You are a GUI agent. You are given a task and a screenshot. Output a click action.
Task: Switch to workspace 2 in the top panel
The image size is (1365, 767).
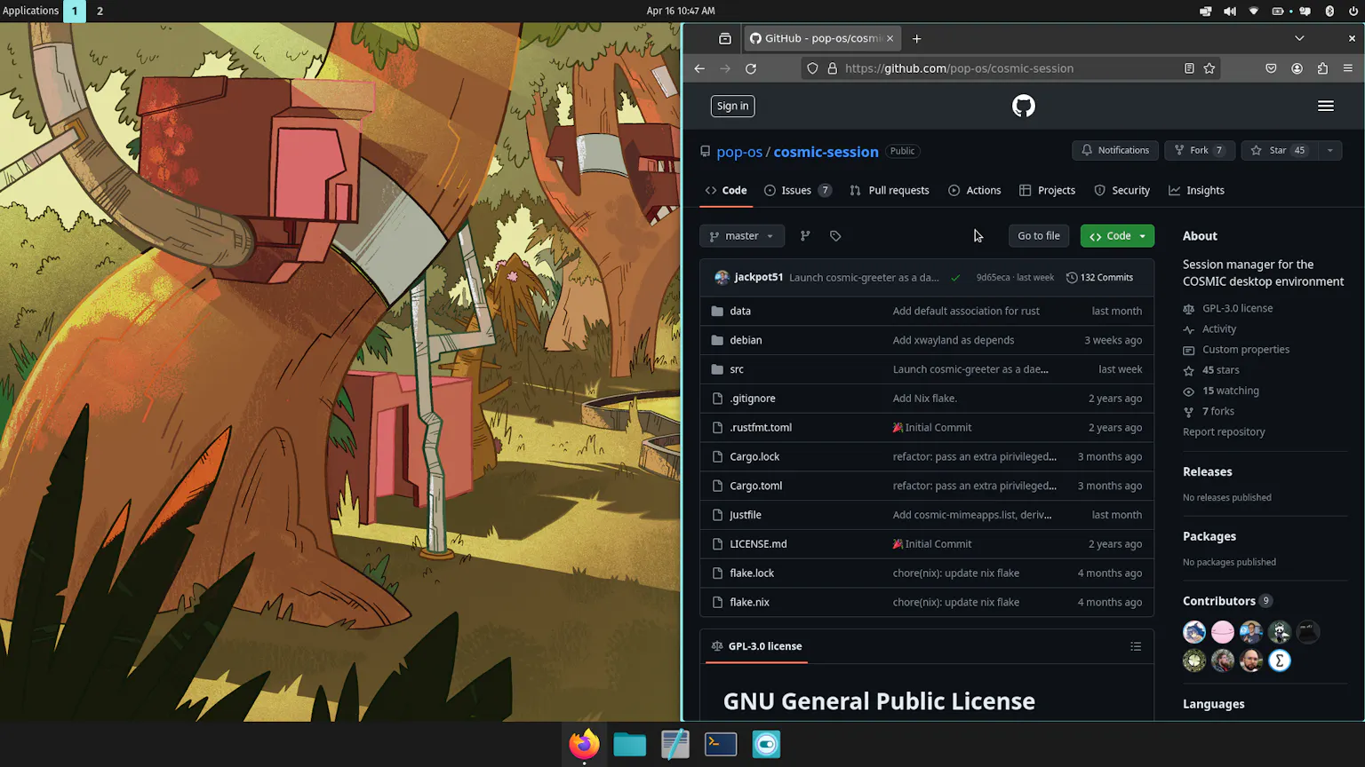pos(100,11)
